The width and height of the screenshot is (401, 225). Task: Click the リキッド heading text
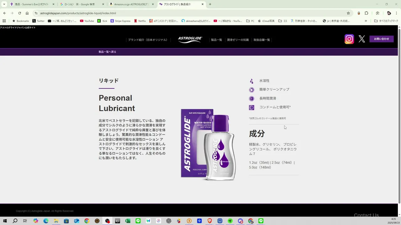click(x=109, y=81)
